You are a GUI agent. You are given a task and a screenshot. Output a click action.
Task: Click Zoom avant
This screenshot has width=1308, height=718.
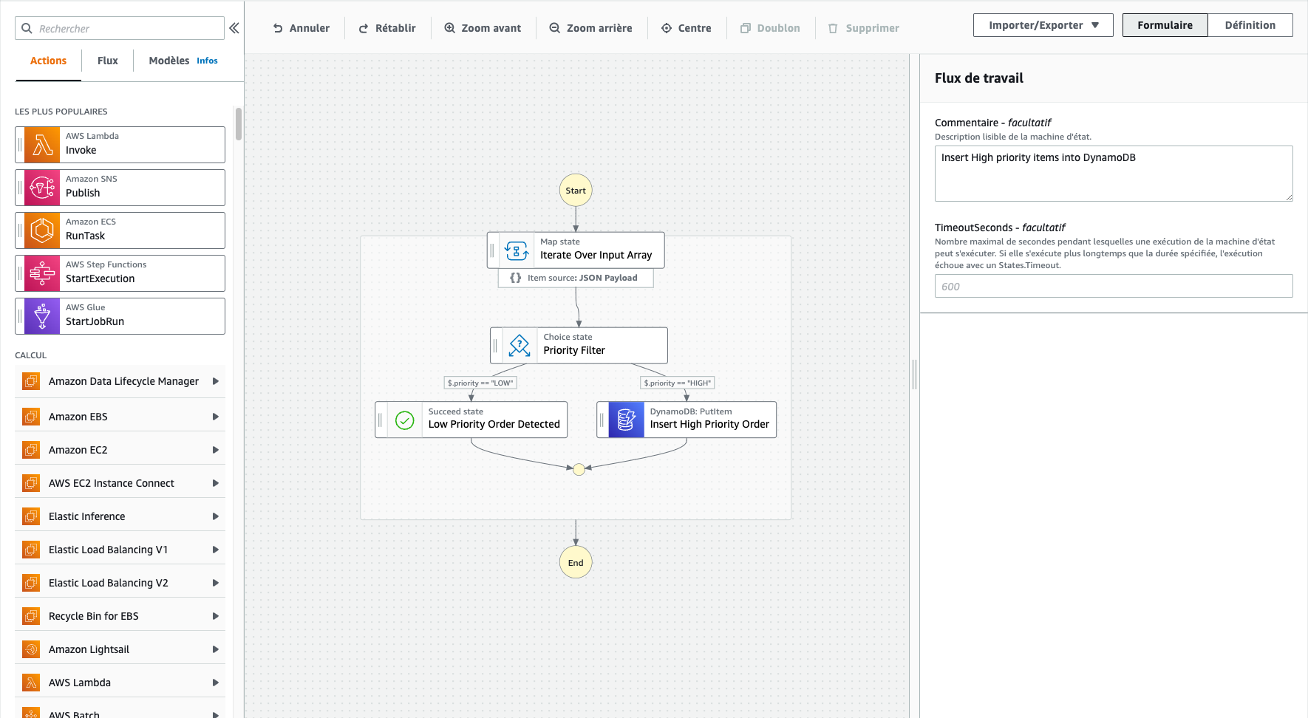point(483,28)
